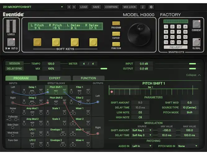Open the SOURCE TYPE 10 (Center) field

coord(189,108)
